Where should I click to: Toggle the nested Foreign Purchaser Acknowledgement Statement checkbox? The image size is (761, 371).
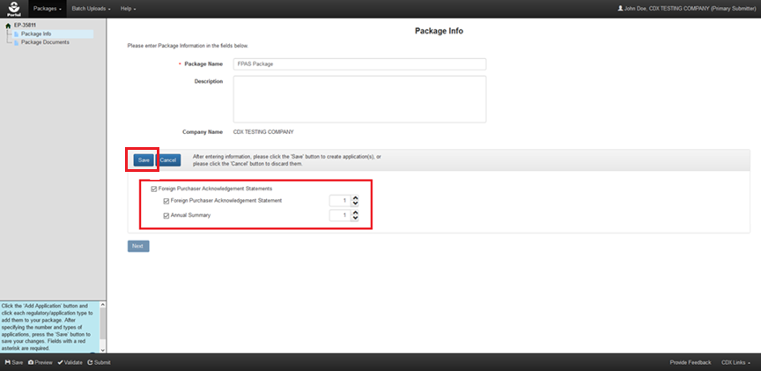tap(166, 201)
